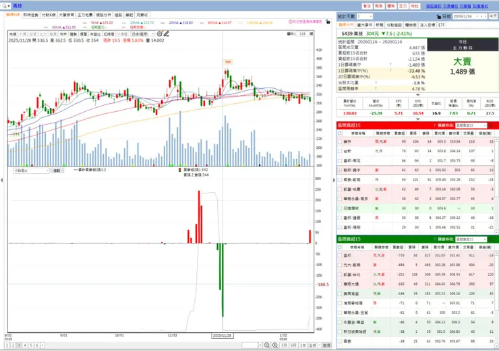Tick the checkbox of the row with 買賣超 -484
Screen dimensions: 499x351
(340, 265)
